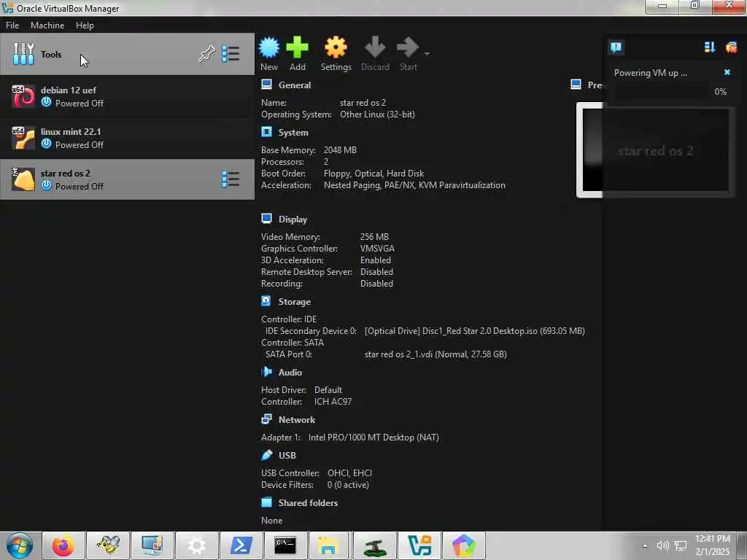Open the Help menu
This screenshot has height=560, width=747.
pos(85,26)
